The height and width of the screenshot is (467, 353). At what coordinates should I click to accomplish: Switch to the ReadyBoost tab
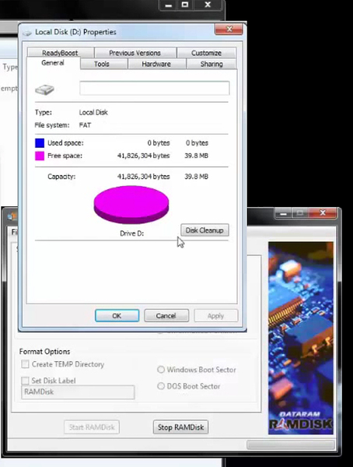tap(60, 53)
